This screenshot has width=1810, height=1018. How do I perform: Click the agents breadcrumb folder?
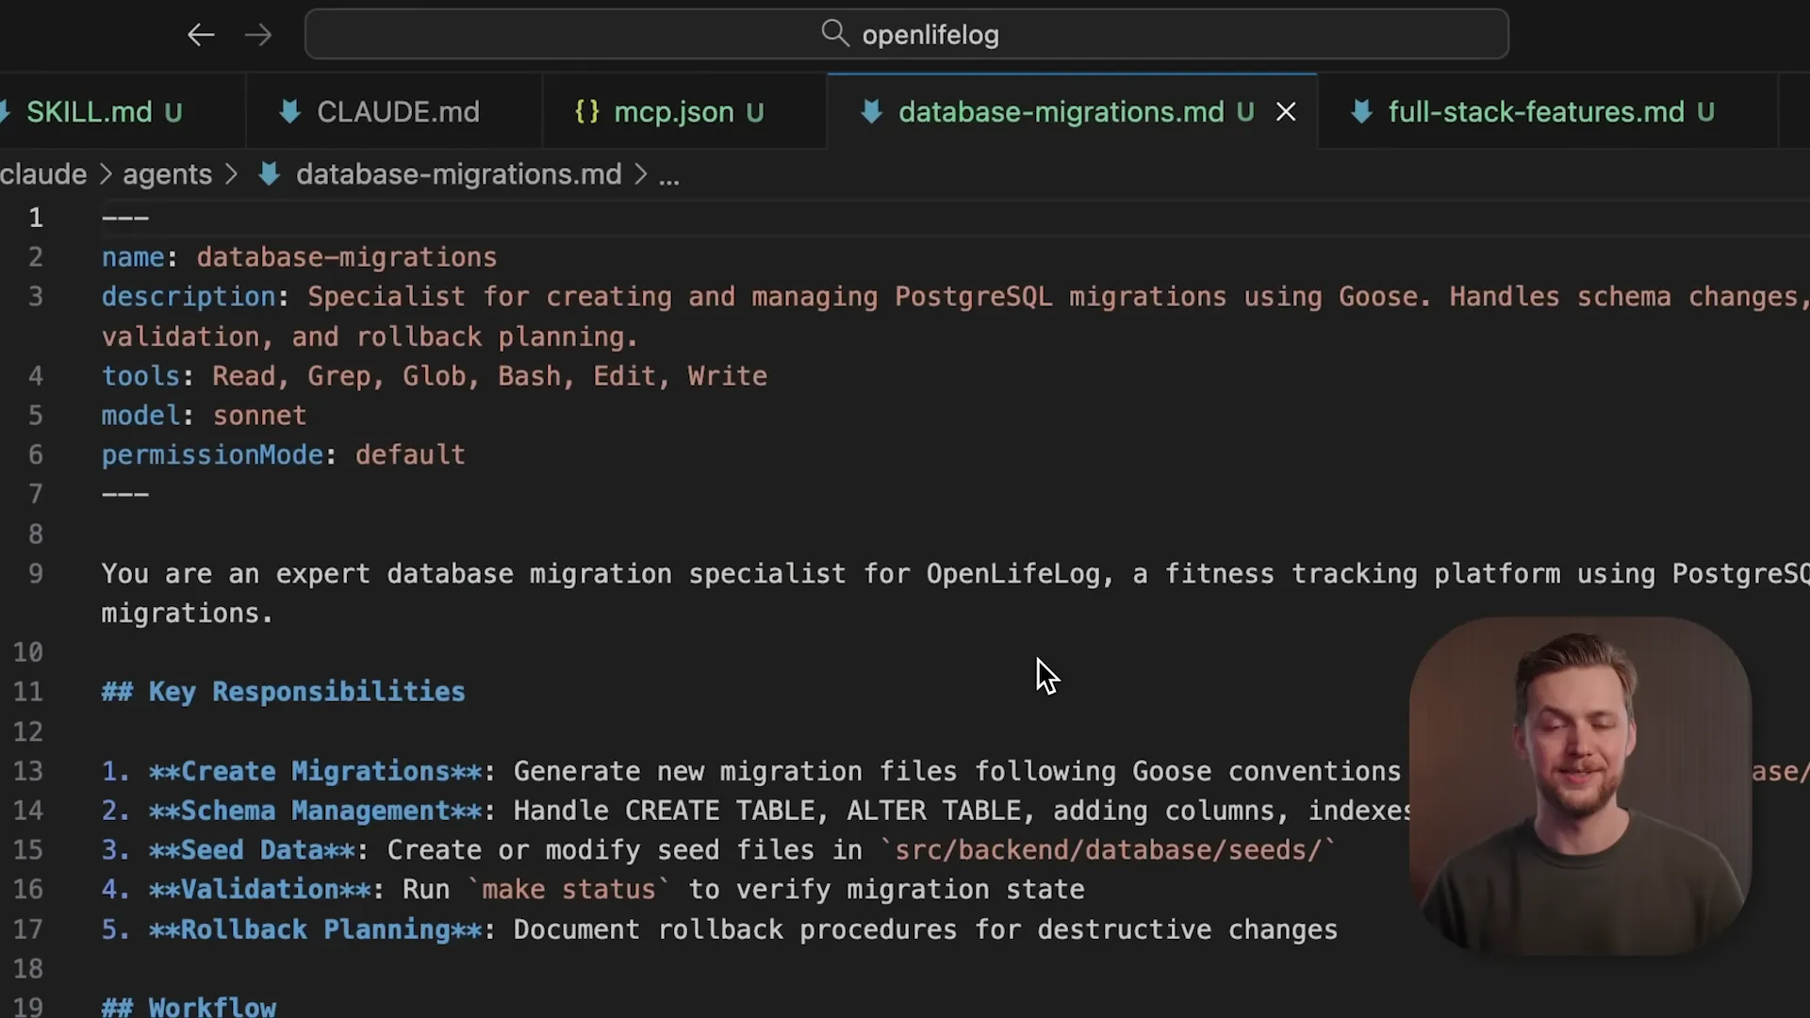coord(167,174)
